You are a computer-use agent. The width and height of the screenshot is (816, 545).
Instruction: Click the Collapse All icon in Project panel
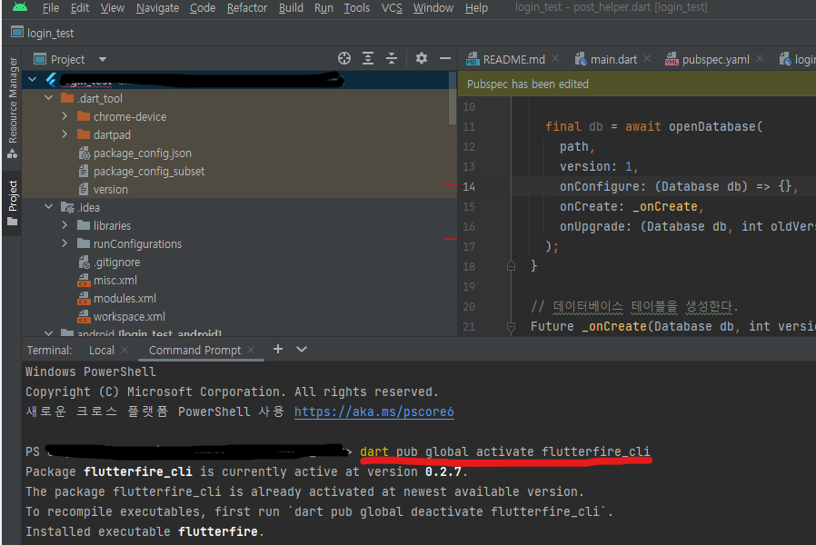[x=392, y=58]
